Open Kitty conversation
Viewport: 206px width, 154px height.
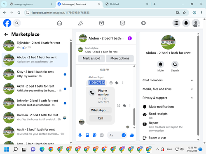pos(35,74)
